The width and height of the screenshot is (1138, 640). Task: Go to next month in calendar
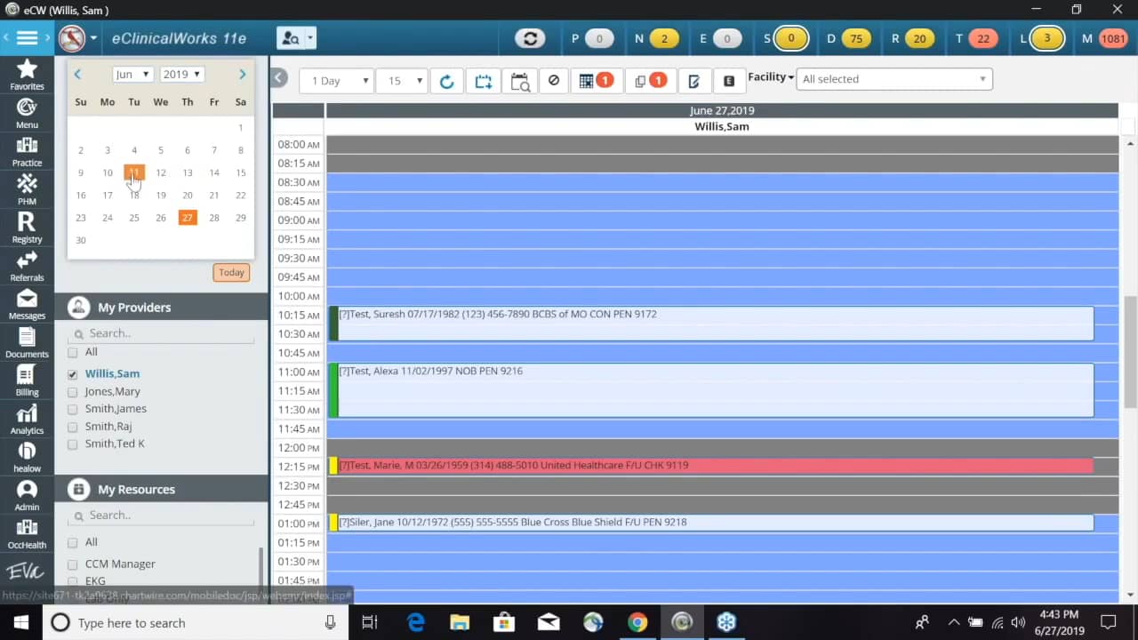pos(242,75)
